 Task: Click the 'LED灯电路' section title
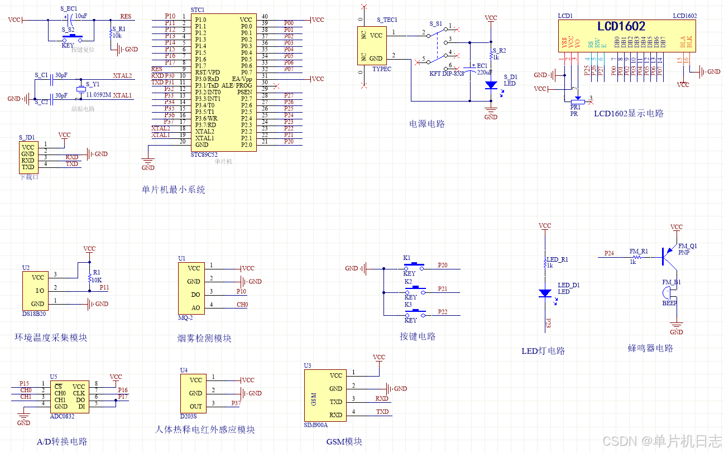click(x=543, y=351)
